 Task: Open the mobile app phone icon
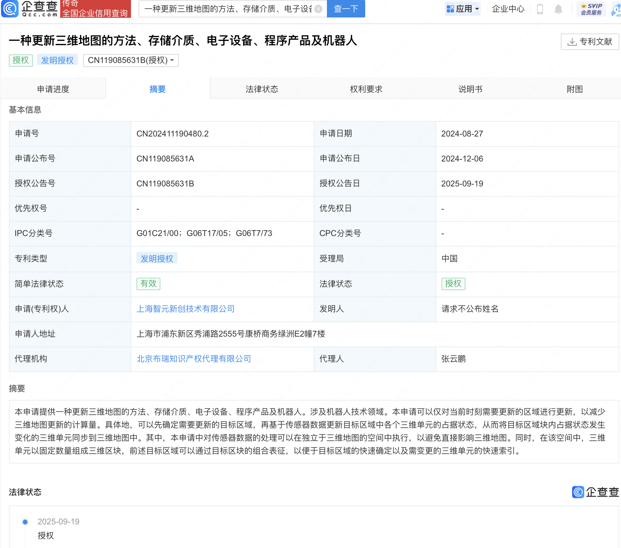tap(540, 9)
